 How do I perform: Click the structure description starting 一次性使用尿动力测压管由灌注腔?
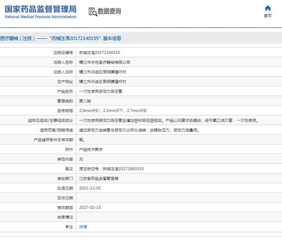tap(169, 120)
